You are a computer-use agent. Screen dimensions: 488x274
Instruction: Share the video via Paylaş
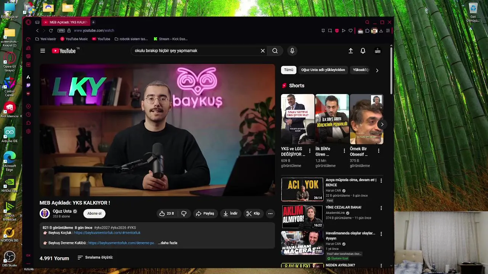(205, 213)
